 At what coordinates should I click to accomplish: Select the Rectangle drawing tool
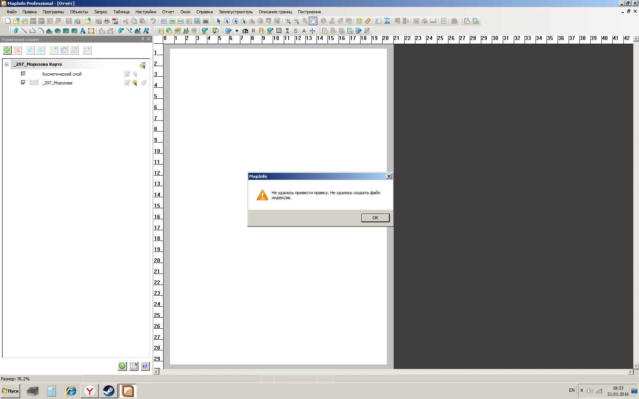[x=66, y=31]
